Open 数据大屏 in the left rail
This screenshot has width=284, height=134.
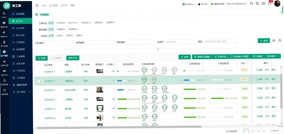(x=4, y=24)
